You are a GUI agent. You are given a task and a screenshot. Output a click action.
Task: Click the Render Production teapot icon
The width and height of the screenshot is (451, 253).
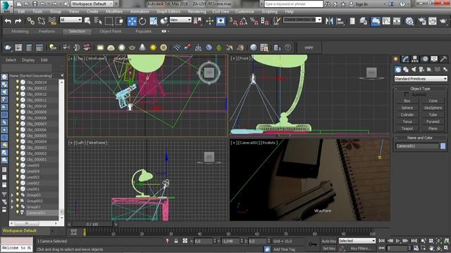pyautogui.click(x=443, y=21)
